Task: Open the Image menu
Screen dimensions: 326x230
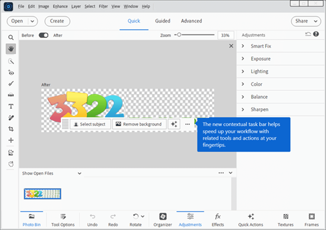Action: point(44,6)
